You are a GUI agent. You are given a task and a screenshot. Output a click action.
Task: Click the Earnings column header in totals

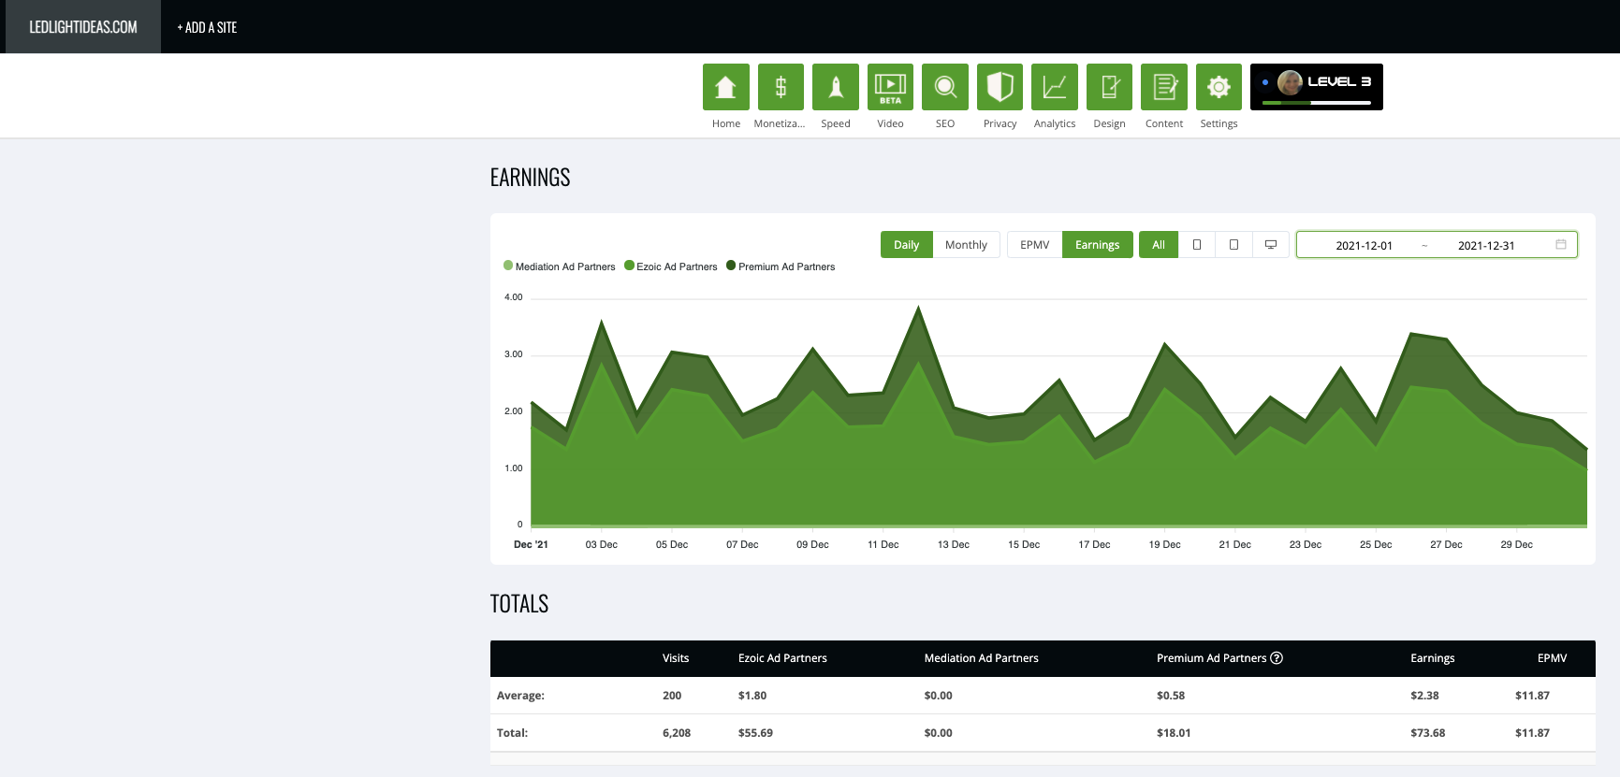(x=1433, y=658)
